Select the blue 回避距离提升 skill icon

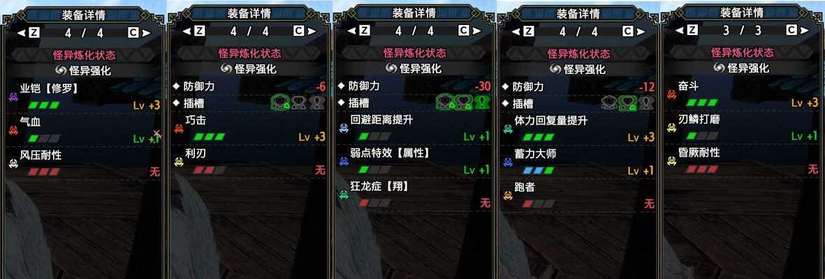[344, 128]
